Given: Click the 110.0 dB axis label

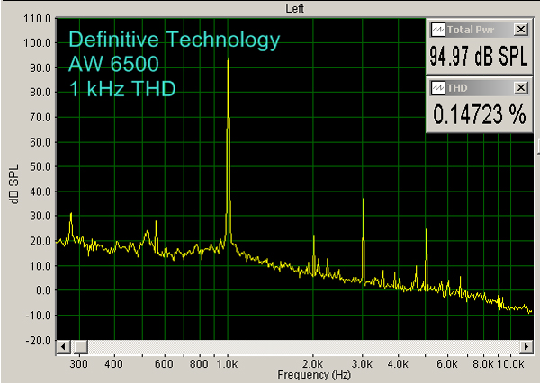Looking at the screenshot, I should (37, 18).
